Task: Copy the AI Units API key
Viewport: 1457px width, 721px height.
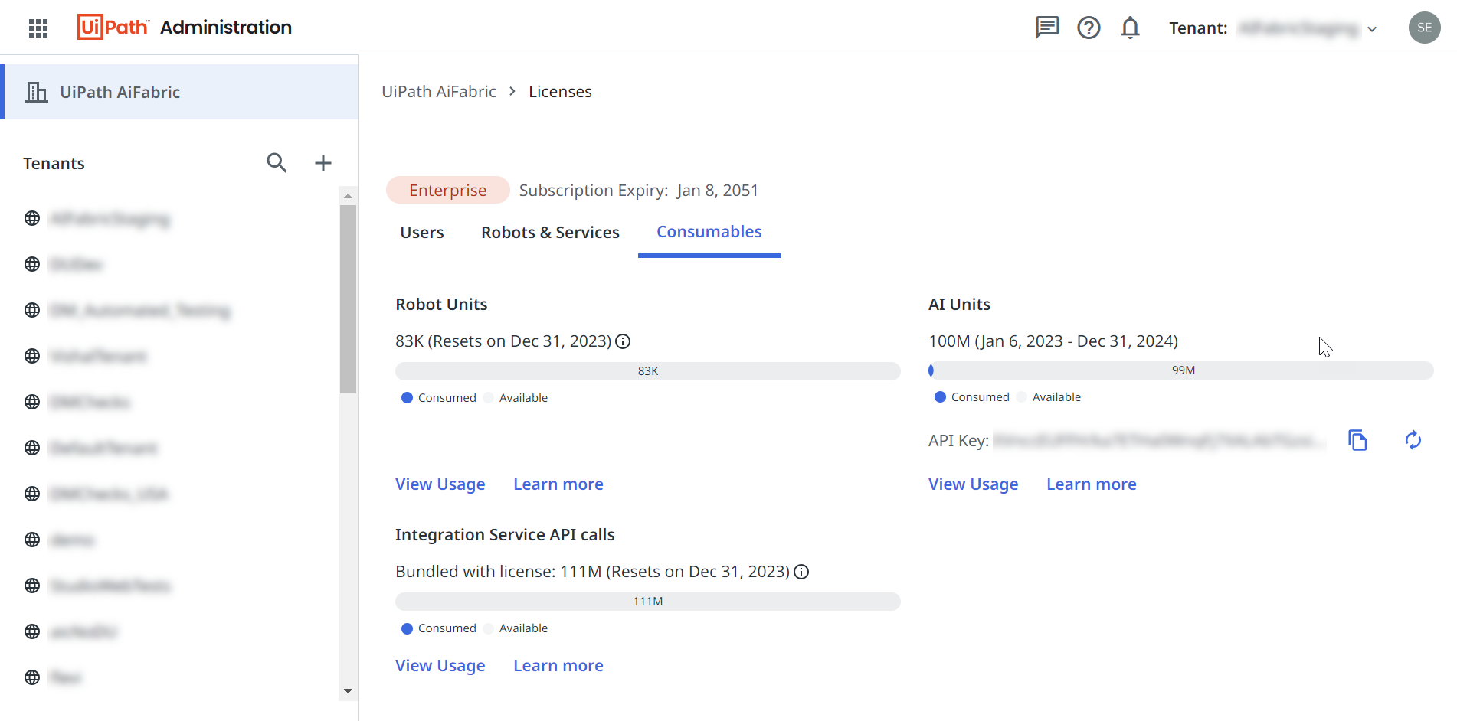Action: (1357, 440)
